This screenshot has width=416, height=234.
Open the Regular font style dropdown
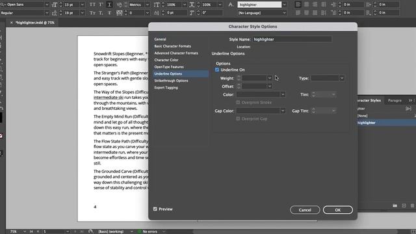click(x=47, y=13)
